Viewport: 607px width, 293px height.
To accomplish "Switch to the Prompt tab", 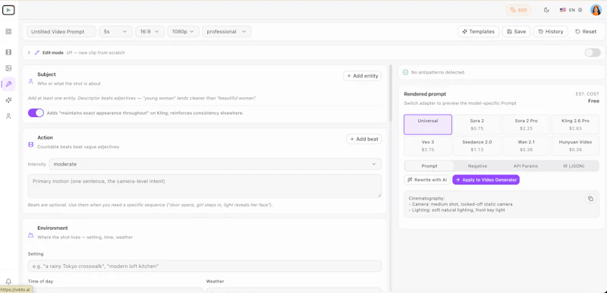I will pos(429,166).
